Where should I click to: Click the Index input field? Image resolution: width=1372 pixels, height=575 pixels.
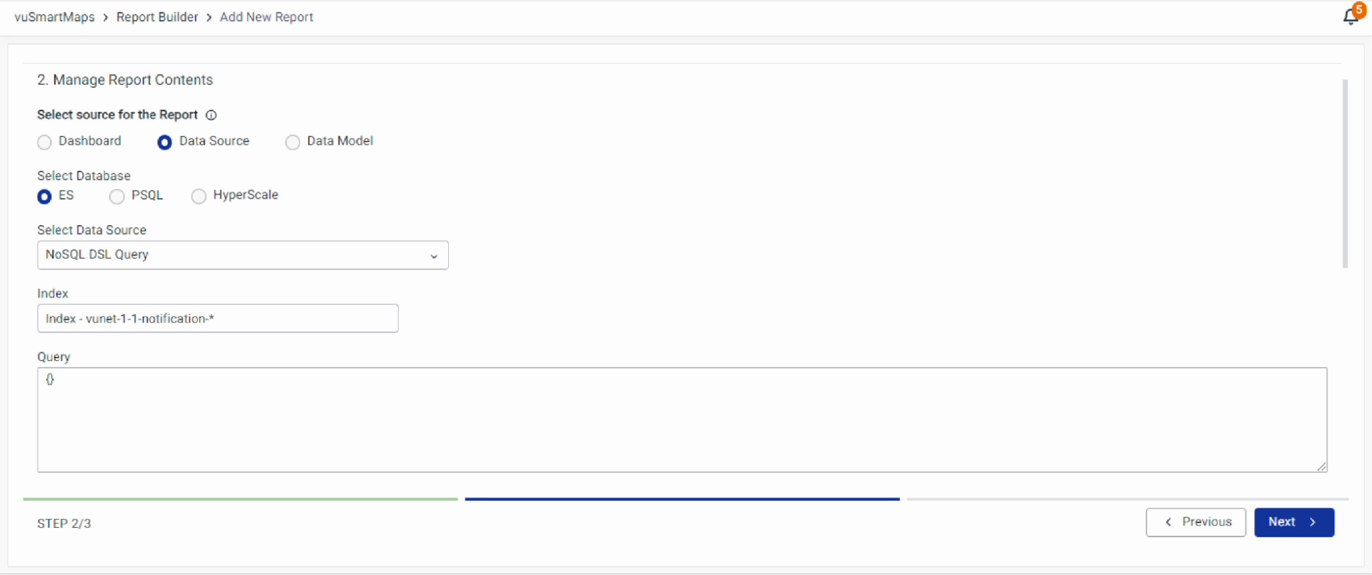218,318
